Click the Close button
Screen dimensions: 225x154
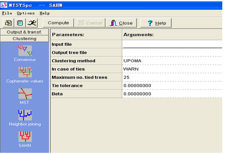tap(121, 23)
